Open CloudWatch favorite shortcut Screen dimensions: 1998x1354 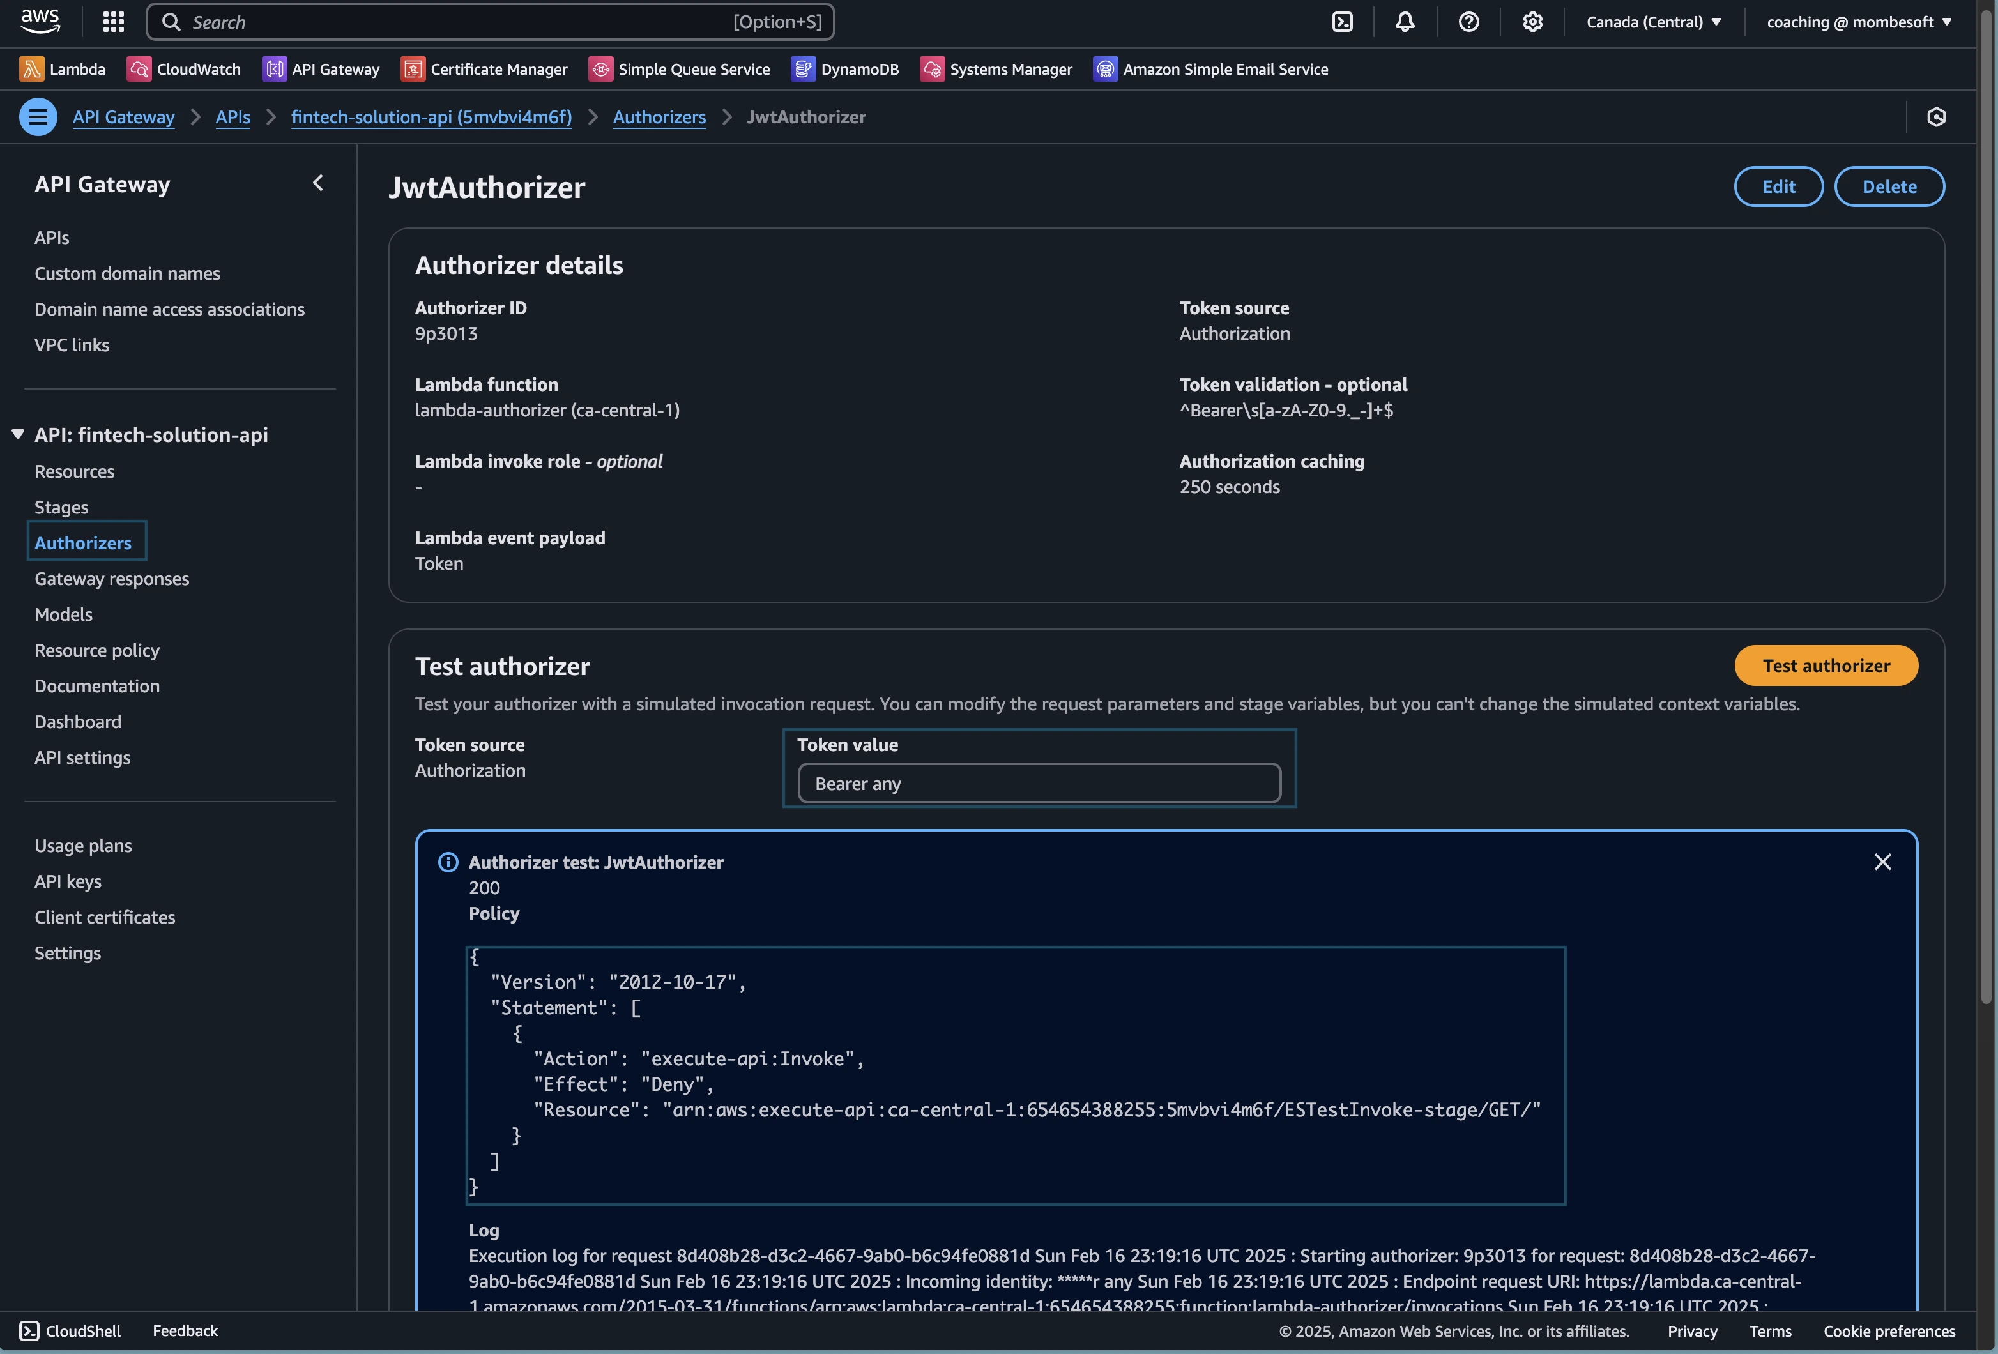pyautogui.click(x=184, y=69)
